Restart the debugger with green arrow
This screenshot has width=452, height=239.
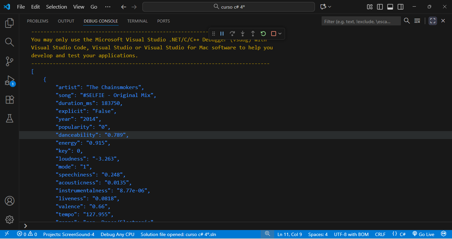(x=263, y=33)
